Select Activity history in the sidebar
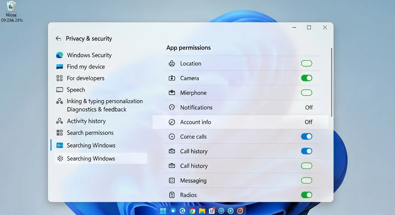This screenshot has width=395, height=215. pos(86,121)
